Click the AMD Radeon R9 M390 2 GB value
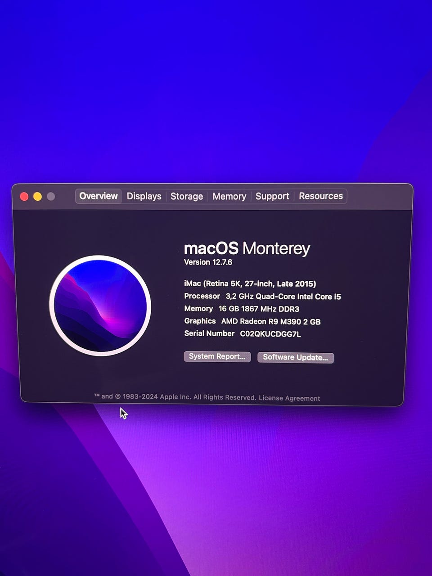This screenshot has width=432, height=576. coord(271,322)
